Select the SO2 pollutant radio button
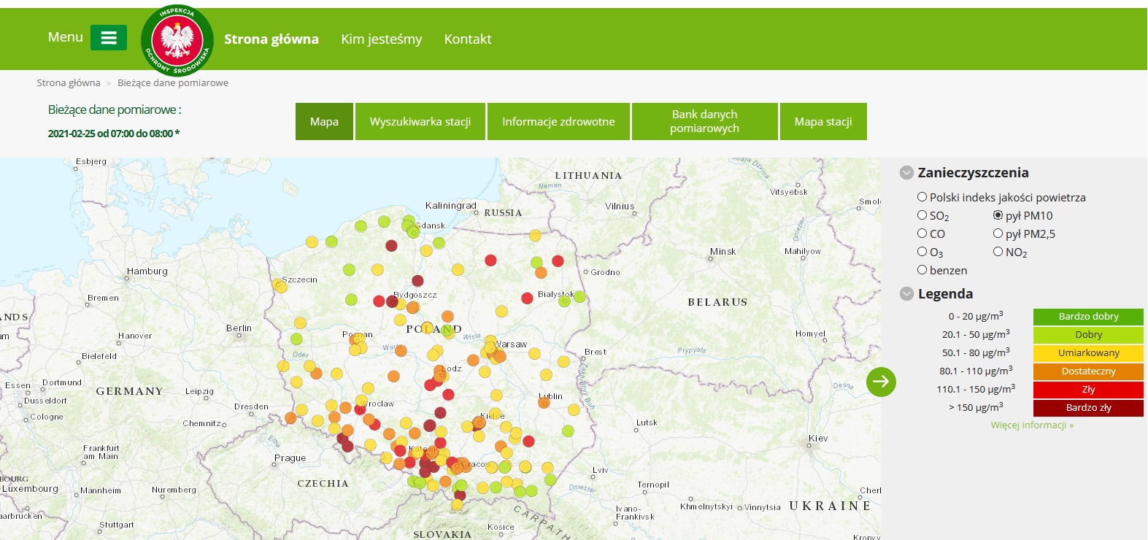Image resolution: width=1148 pixels, height=540 pixels. point(922,215)
